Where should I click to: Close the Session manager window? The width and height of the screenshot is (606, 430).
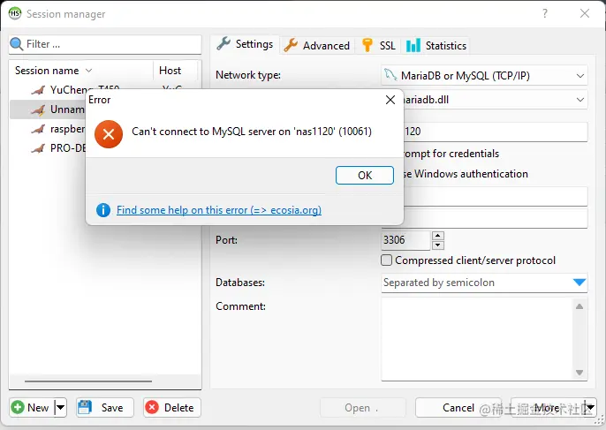pyautogui.click(x=585, y=13)
